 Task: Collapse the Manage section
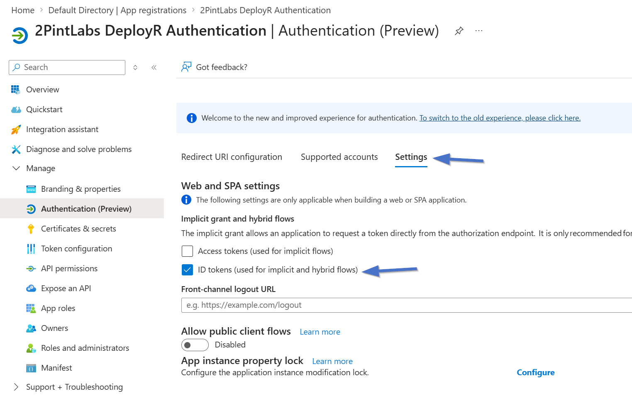click(x=17, y=169)
